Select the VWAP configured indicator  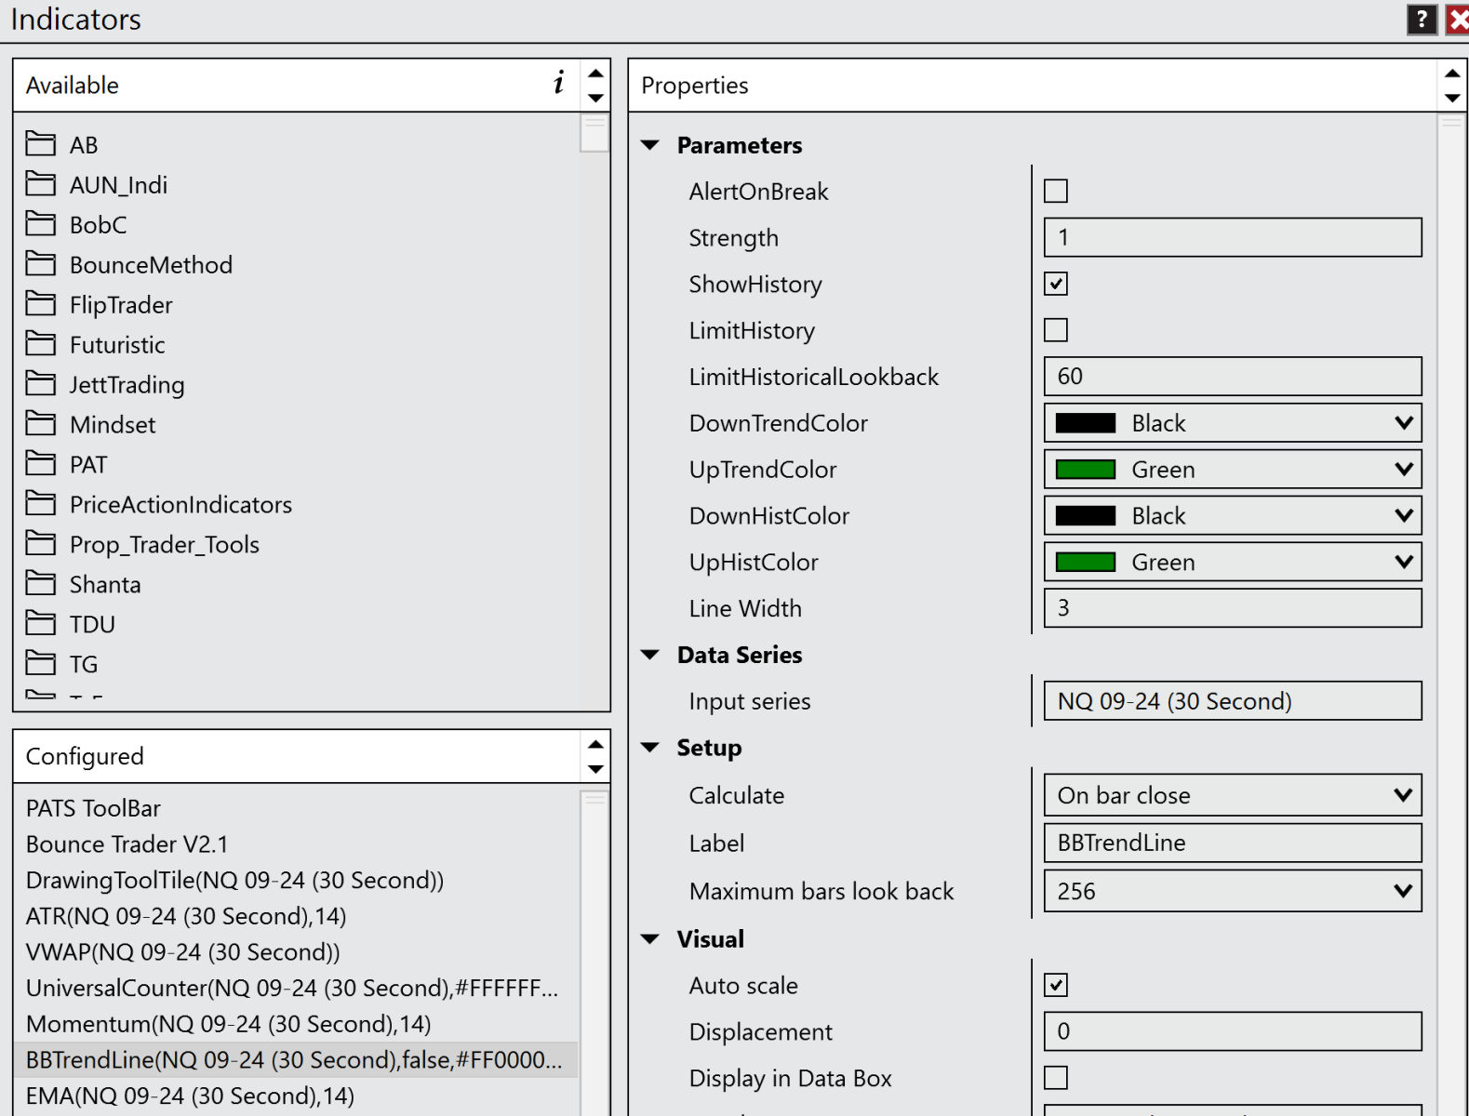[296, 952]
